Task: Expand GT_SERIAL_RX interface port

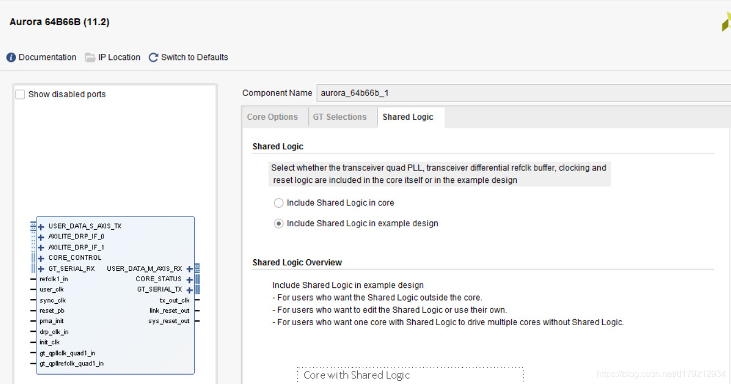Action: click(x=41, y=269)
